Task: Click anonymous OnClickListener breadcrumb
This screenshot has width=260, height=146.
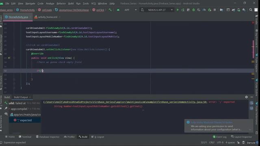Action: point(72,10)
